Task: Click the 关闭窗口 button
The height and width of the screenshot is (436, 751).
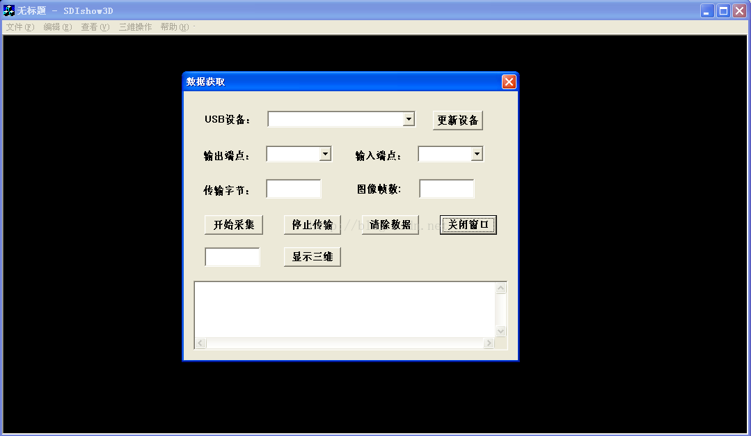Action: point(468,225)
